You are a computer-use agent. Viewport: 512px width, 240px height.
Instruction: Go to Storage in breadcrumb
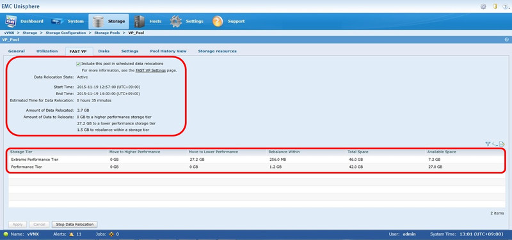pos(29,33)
